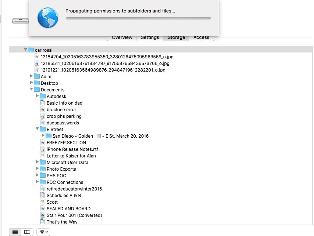
Task: Click the FREEZER SECTION file icon
Action: click(x=42, y=142)
